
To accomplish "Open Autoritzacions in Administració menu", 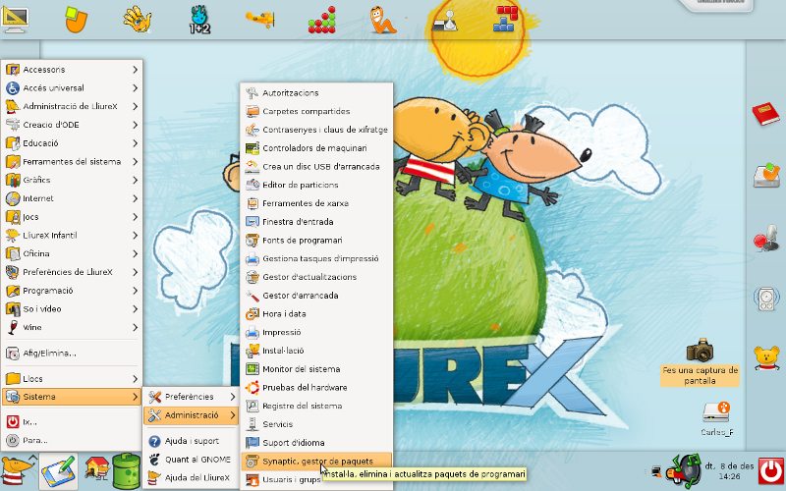I will [316, 93].
